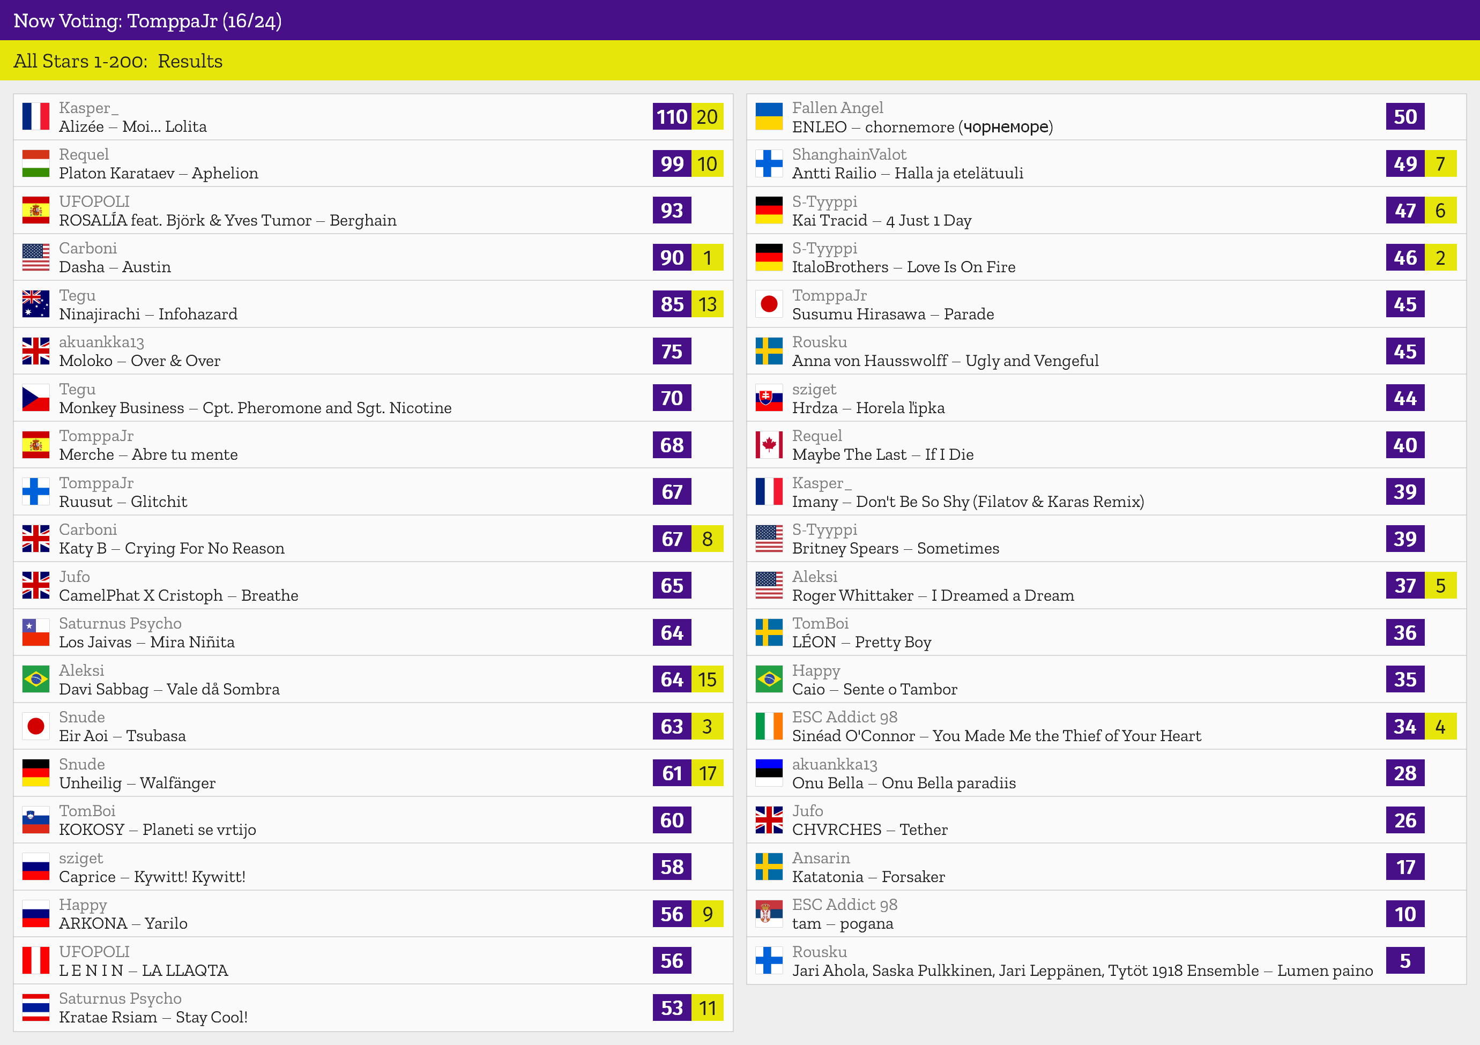Click the Russian flag next to Caprice – Kywitt! Kywitt!
Image resolution: width=1480 pixels, height=1045 pixels.
tap(35, 867)
